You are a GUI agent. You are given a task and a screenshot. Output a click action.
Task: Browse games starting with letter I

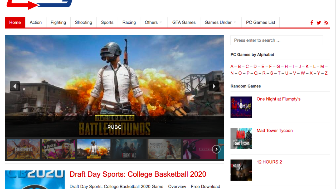coord(293,66)
